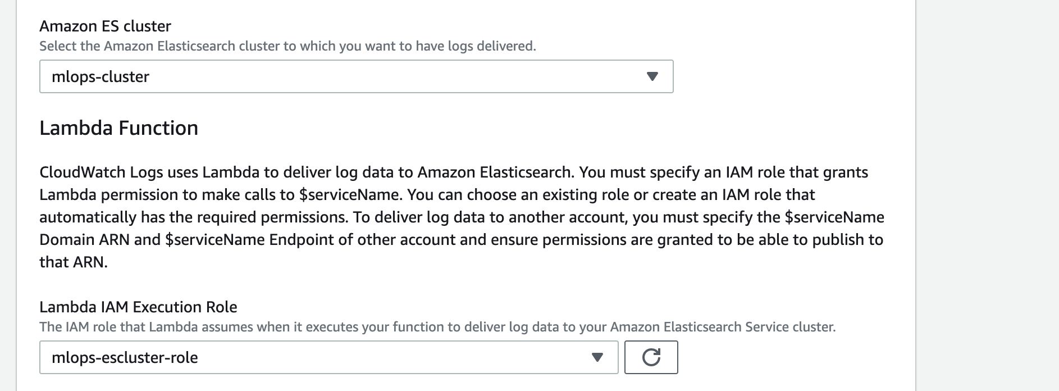Click the arrow beside mlops-cluster
The image size is (1059, 391).
[652, 76]
